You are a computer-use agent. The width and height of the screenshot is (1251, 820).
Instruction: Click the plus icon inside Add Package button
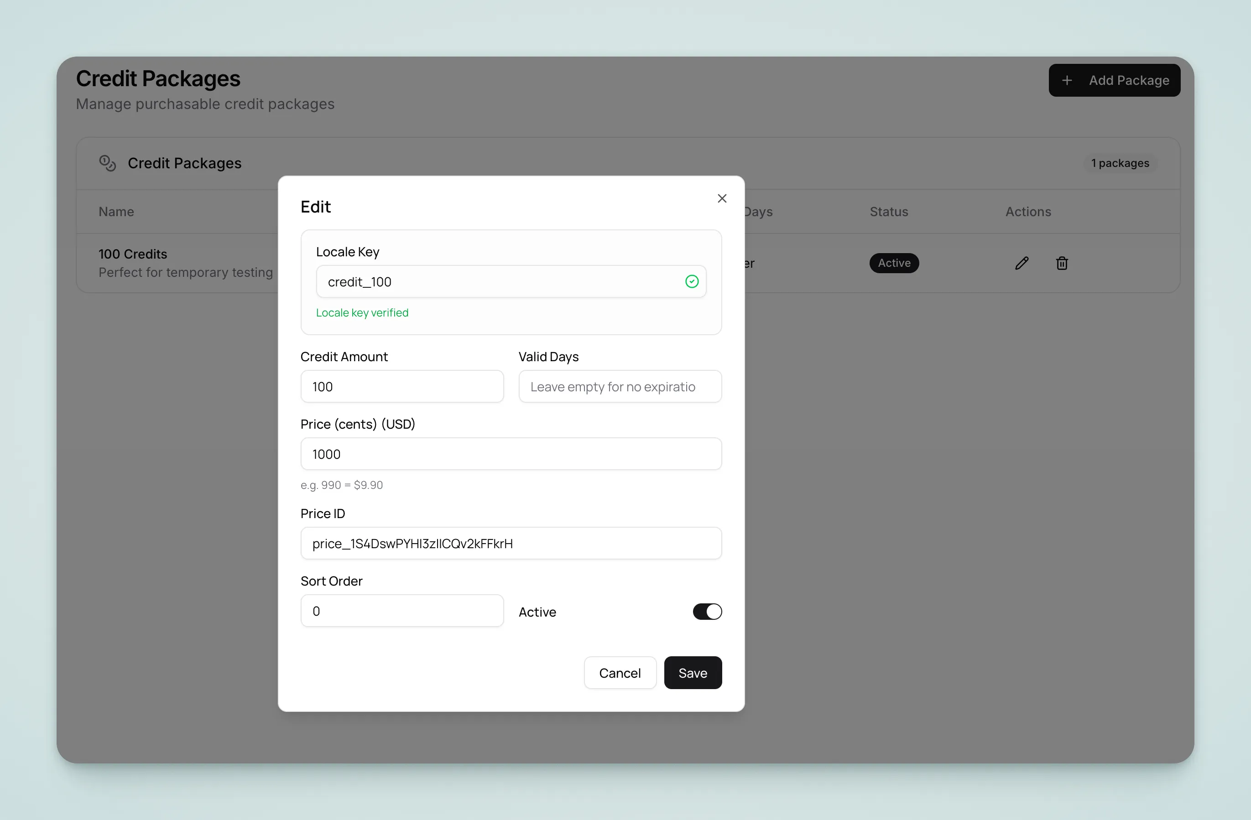[1068, 80]
